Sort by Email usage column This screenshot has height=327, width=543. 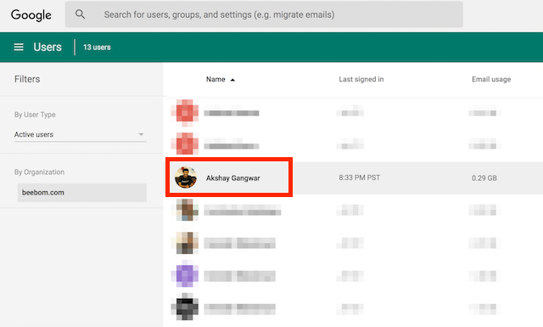tap(491, 79)
